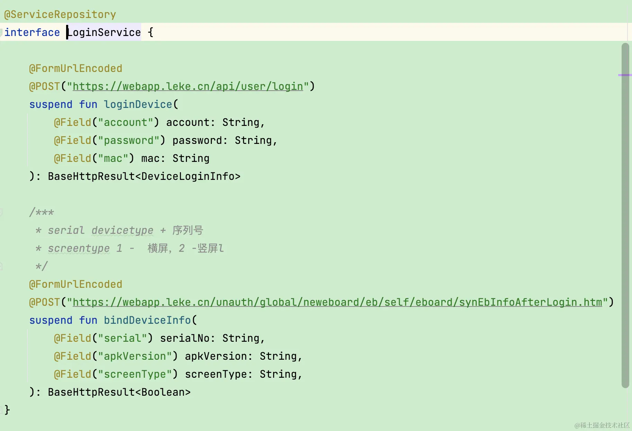
Task: Click the bindDeviceInfo function name
Action: point(147,320)
